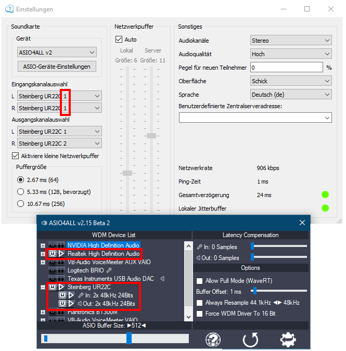Expand VB-Audio VoiceMeeter AUX VAIO tree node
Image resolution: width=346 pixels, height=351 pixels.
[x=43, y=263]
